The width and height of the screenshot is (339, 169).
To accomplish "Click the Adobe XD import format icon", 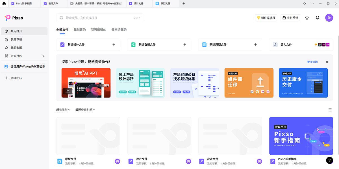I will (324, 45).
